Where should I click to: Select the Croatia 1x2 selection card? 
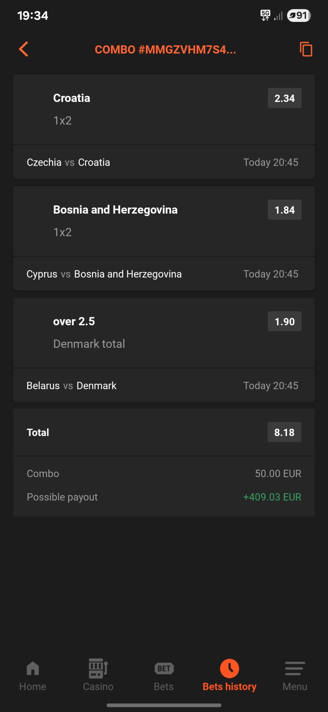(x=137, y=110)
